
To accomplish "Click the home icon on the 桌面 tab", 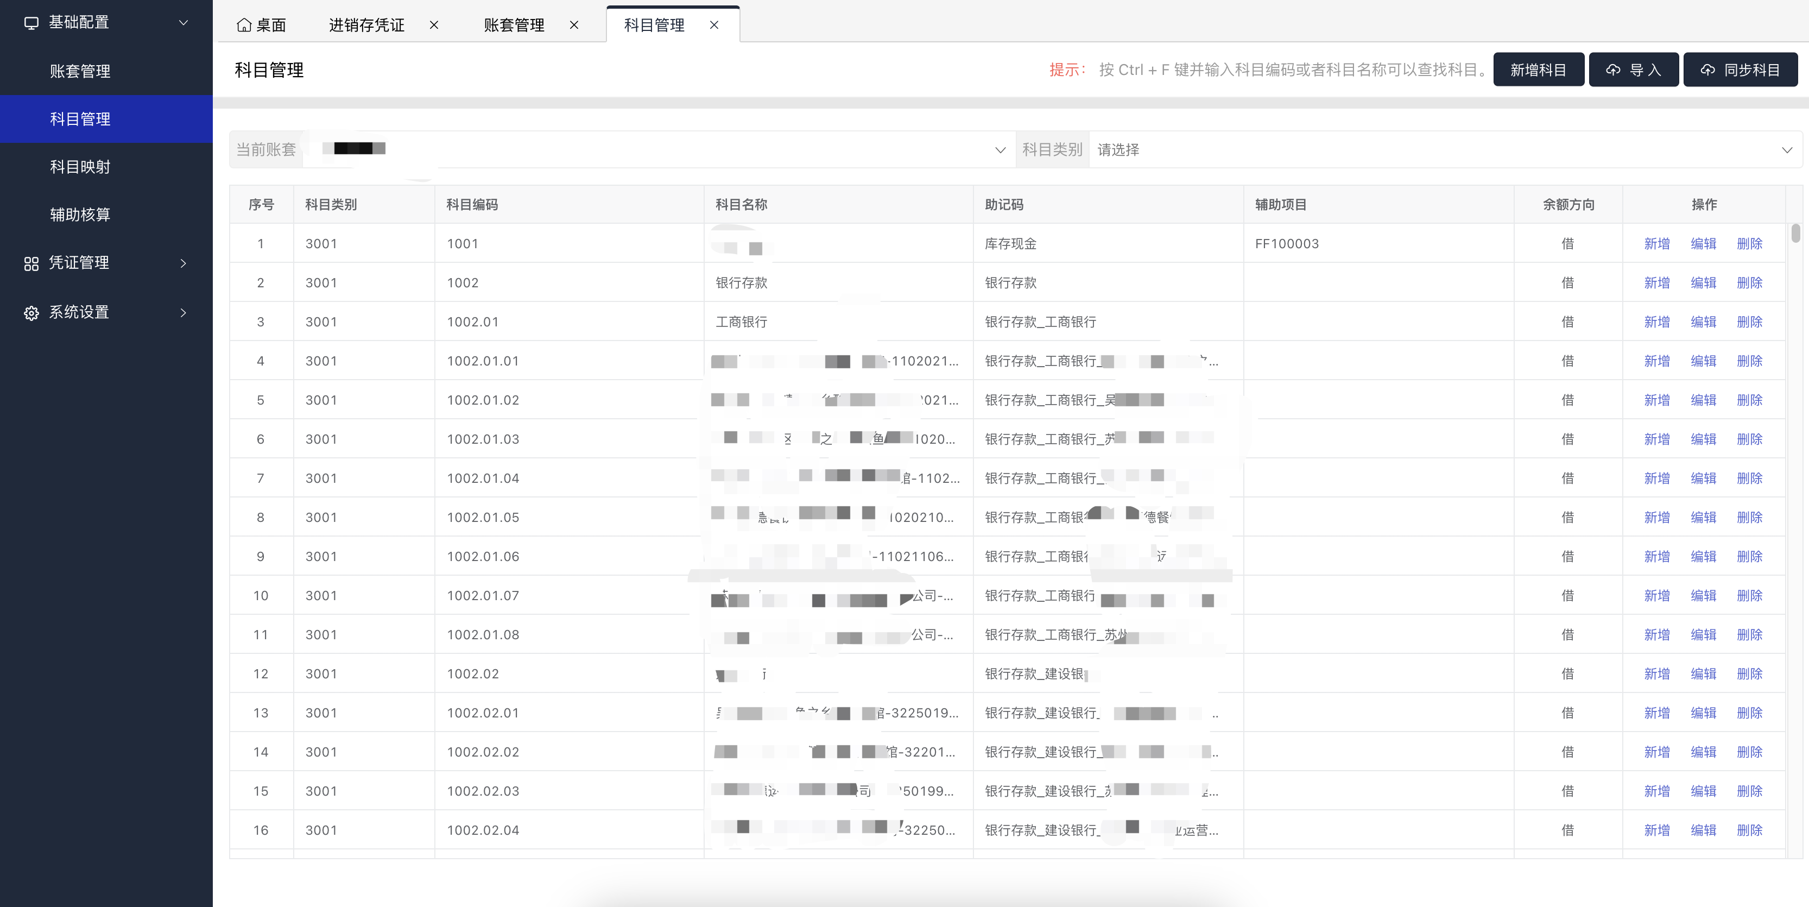I will pos(244,26).
